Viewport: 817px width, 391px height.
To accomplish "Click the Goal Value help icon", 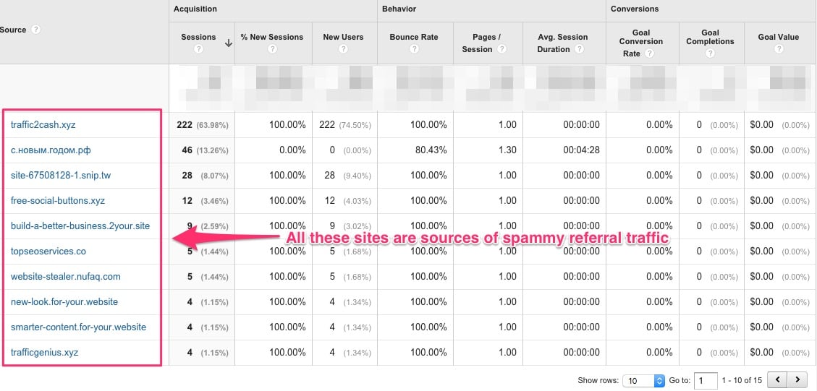I will pyautogui.click(x=778, y=49).
